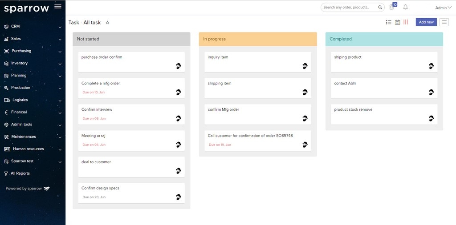The height and width of the screenshot is (225, 456).
Task: Open the Admin user dropdown
Action: [x=443, y=8]
